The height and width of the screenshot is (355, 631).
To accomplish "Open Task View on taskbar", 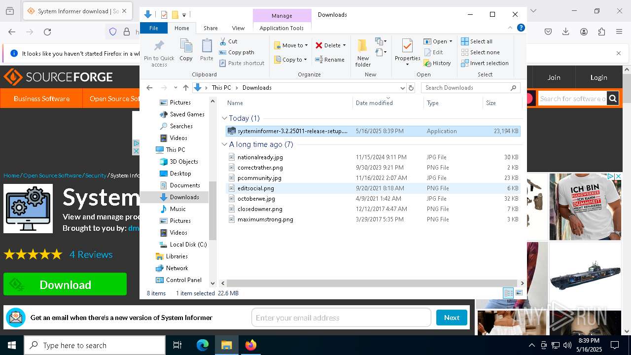I will coord(177,345).
